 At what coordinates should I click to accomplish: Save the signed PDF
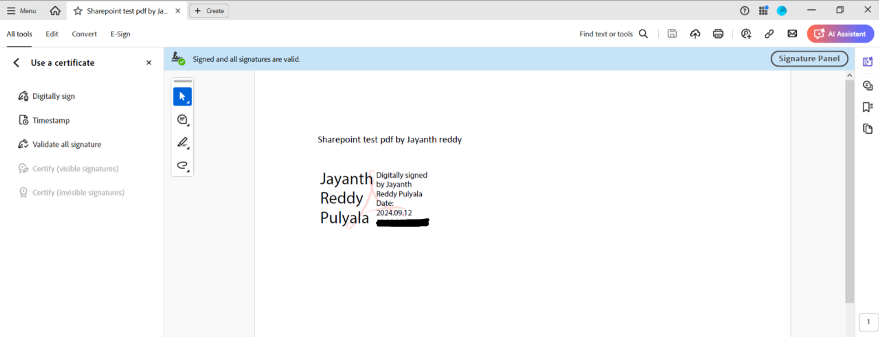pos(672,34)
